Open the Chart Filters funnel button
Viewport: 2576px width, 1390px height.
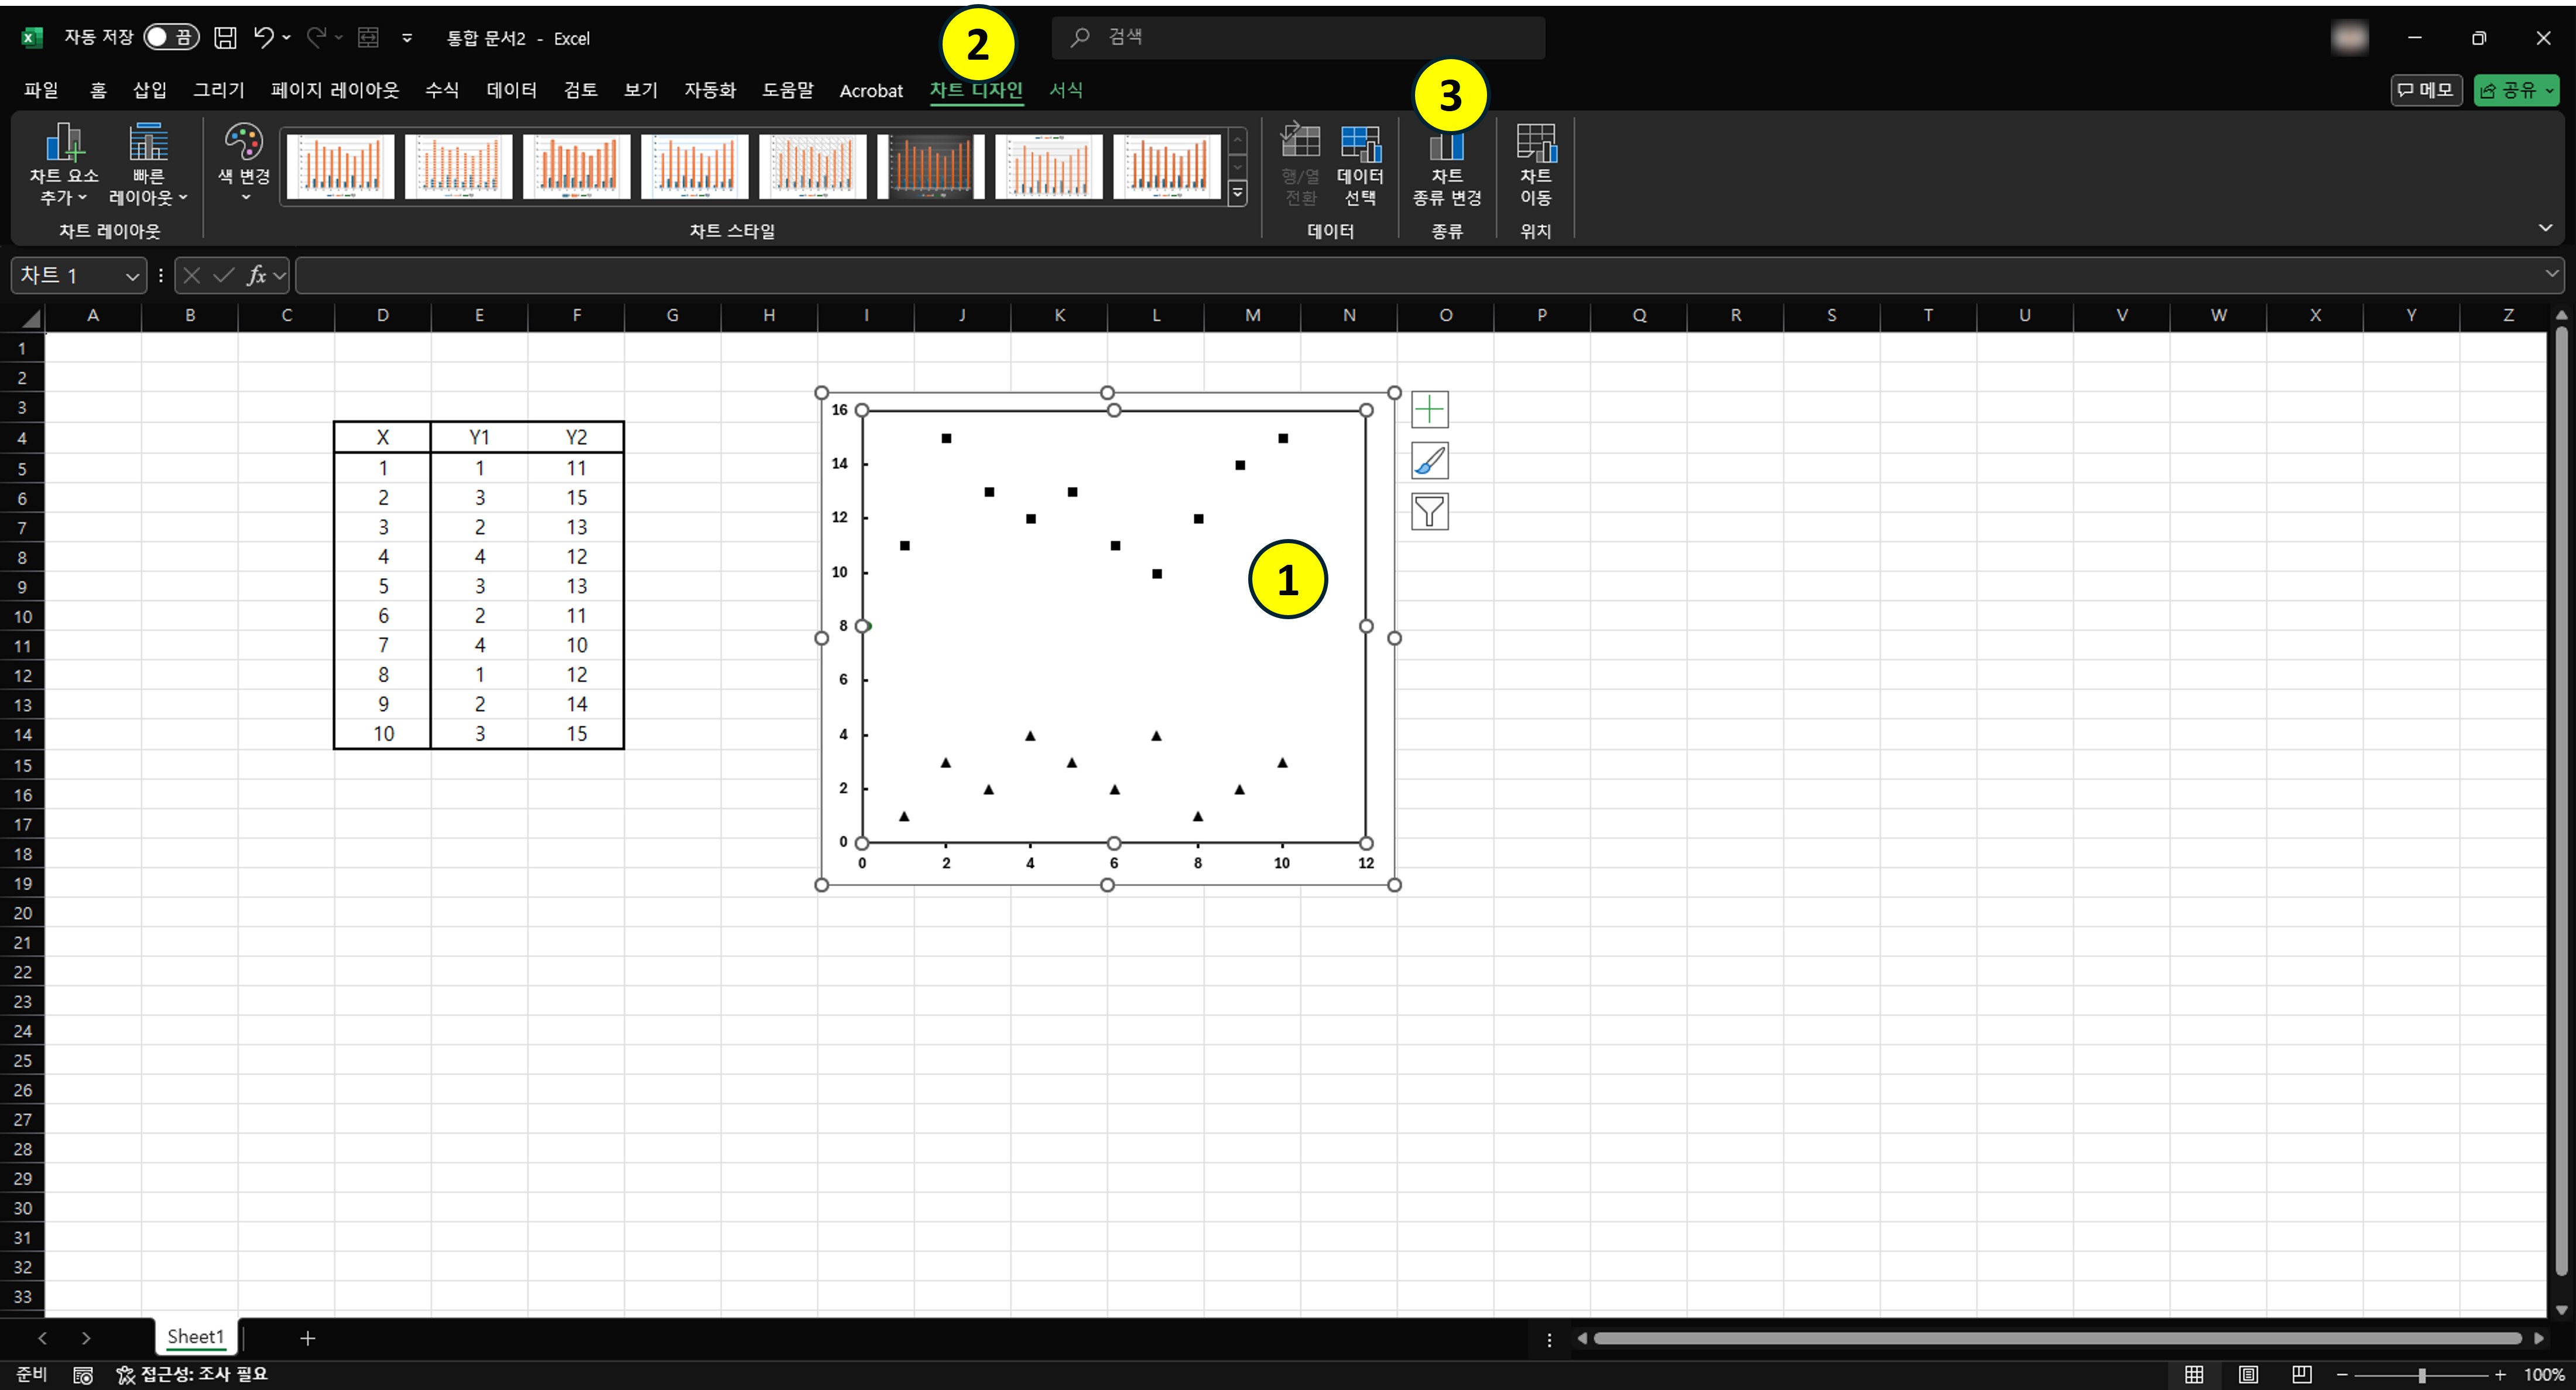1429,512
